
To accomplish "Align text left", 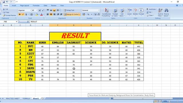I will 48,14.
